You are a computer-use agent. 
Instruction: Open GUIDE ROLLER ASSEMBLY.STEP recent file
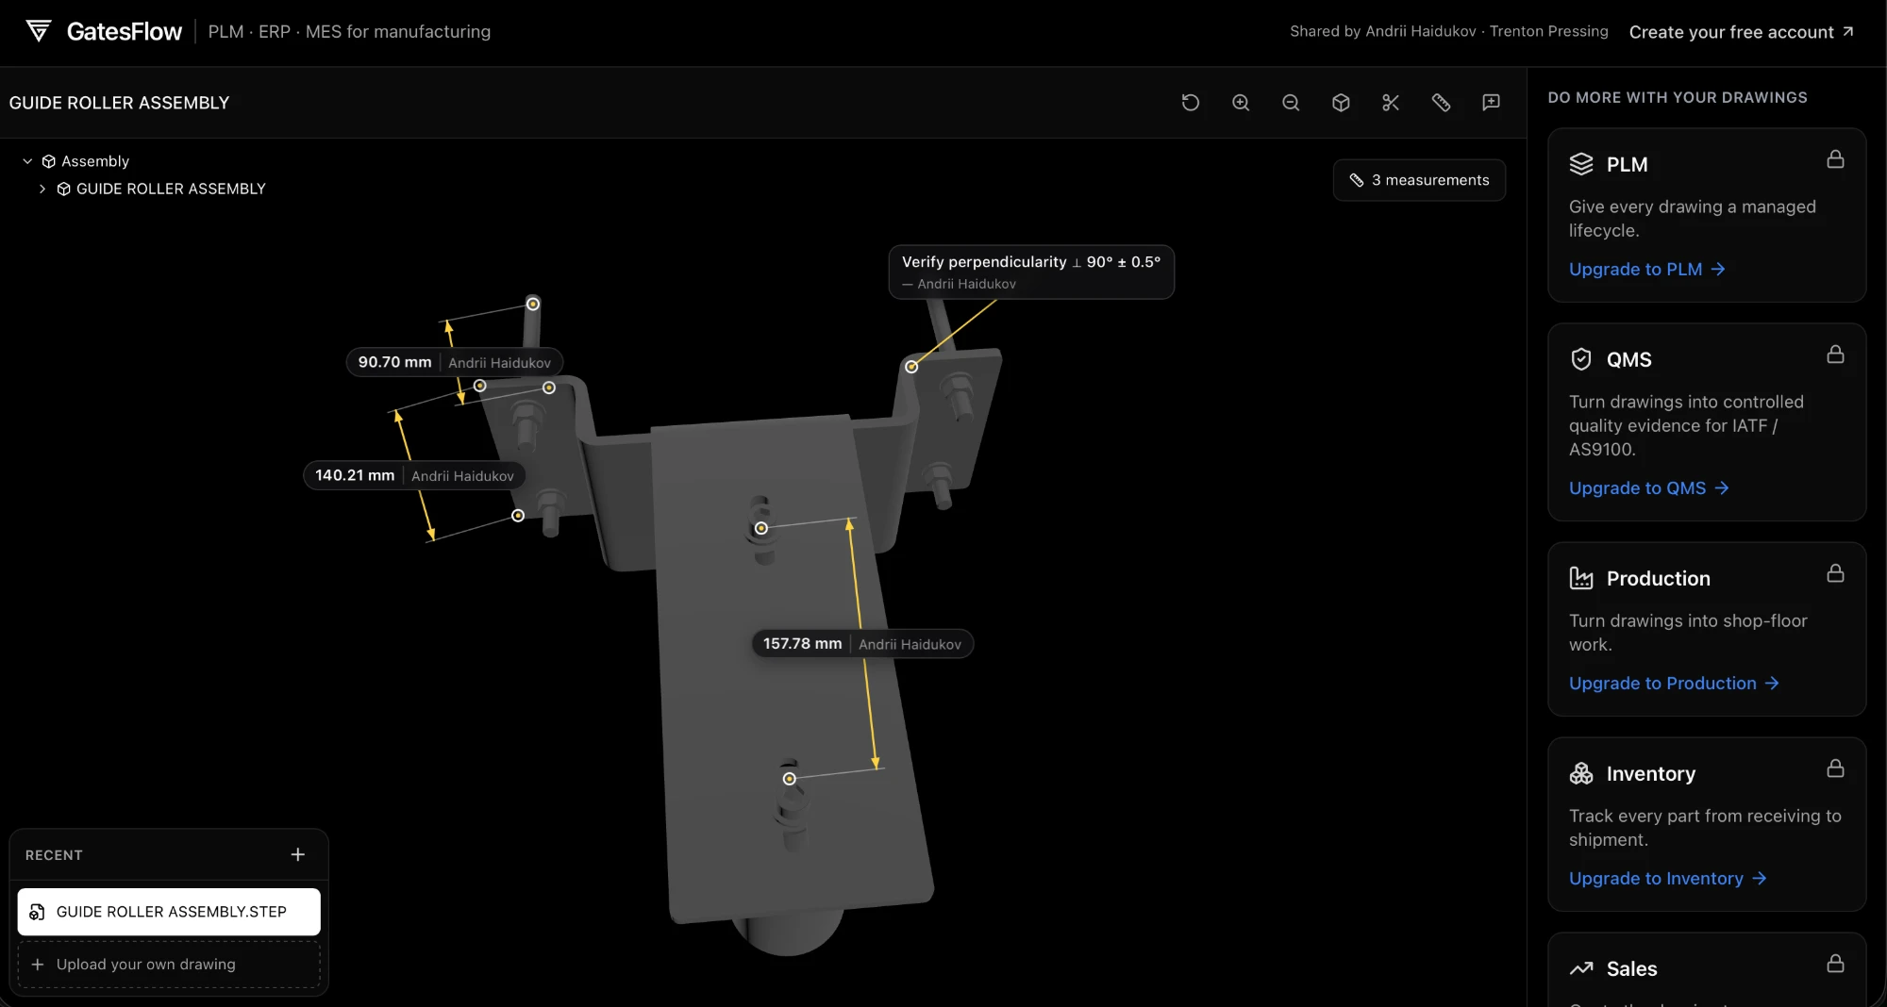point(169,912)
